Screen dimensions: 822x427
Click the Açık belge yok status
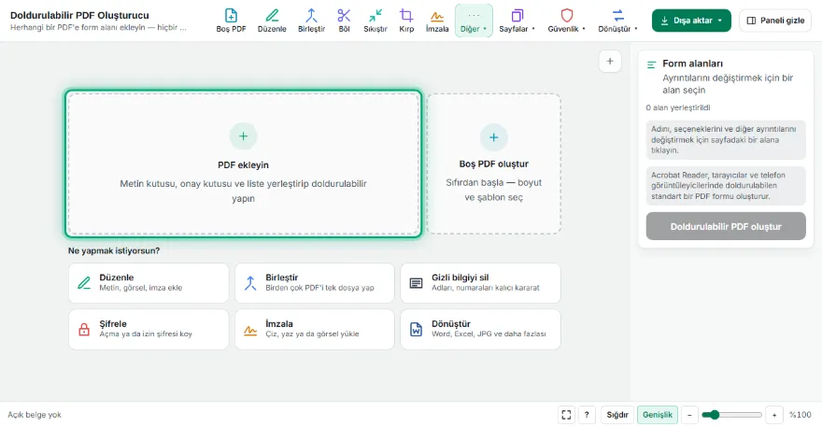coord(35,415)
